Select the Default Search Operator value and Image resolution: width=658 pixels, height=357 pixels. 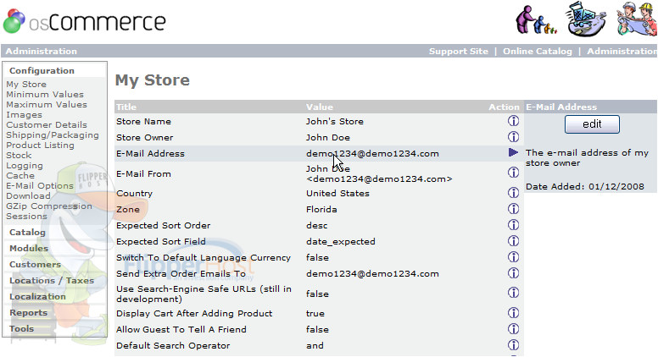315,346
